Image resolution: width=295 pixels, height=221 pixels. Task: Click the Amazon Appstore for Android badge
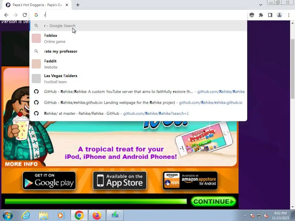point(190,181)
